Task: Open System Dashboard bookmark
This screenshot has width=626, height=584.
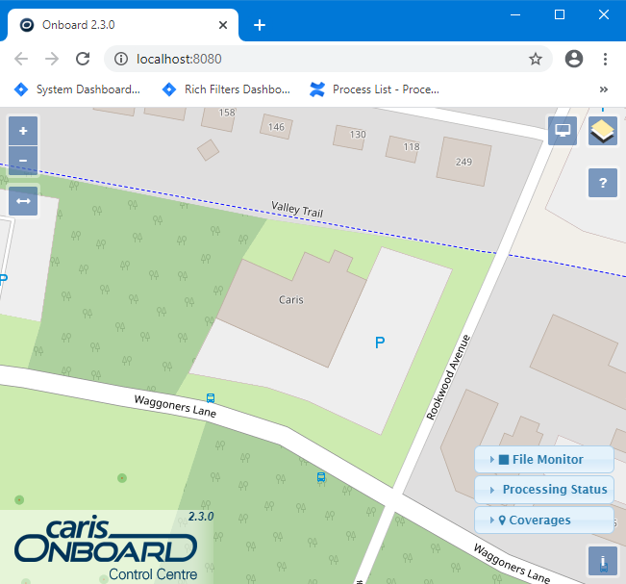Action: click(77, 89)
